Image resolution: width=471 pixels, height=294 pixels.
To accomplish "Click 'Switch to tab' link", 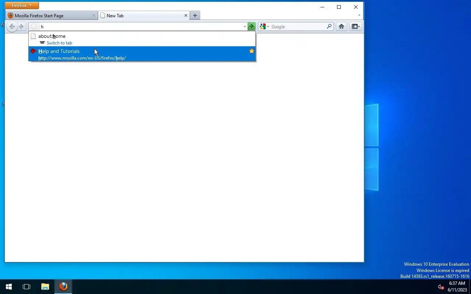I will pos(59,43).
